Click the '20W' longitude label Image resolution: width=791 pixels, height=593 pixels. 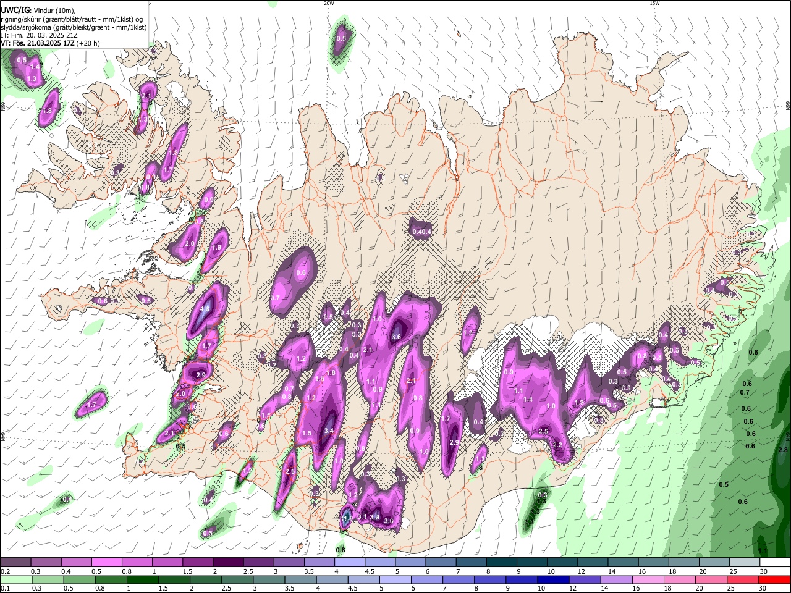click(329, 3)
